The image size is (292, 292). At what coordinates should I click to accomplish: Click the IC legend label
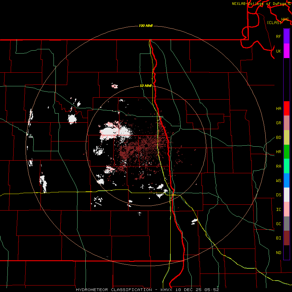(278, 210)
